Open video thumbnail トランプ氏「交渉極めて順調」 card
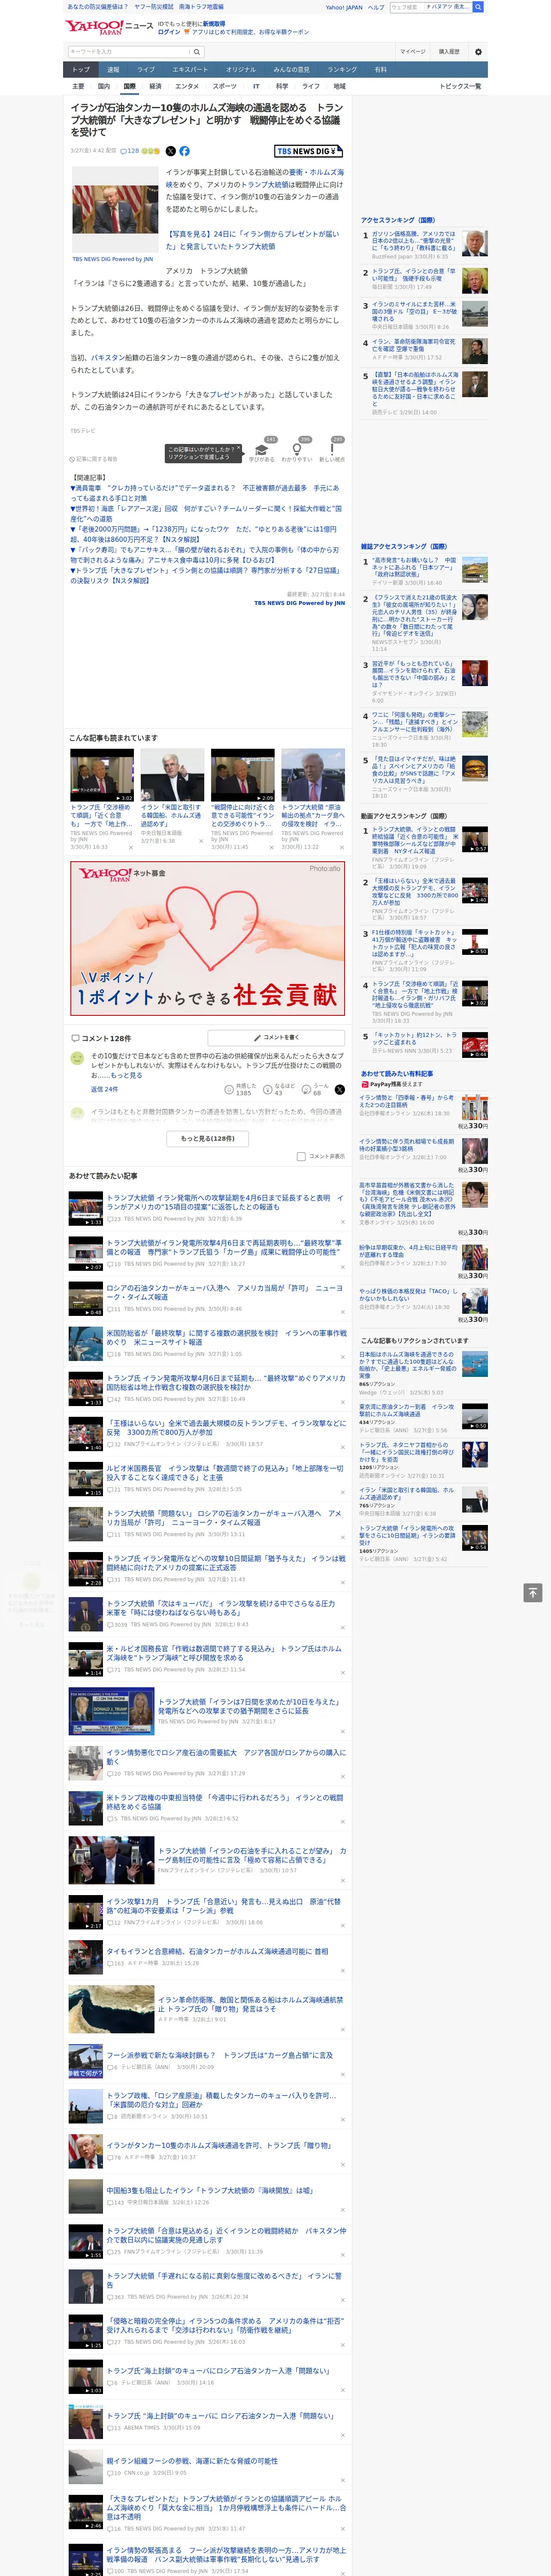551x2576 pixels. click(102, 775)
